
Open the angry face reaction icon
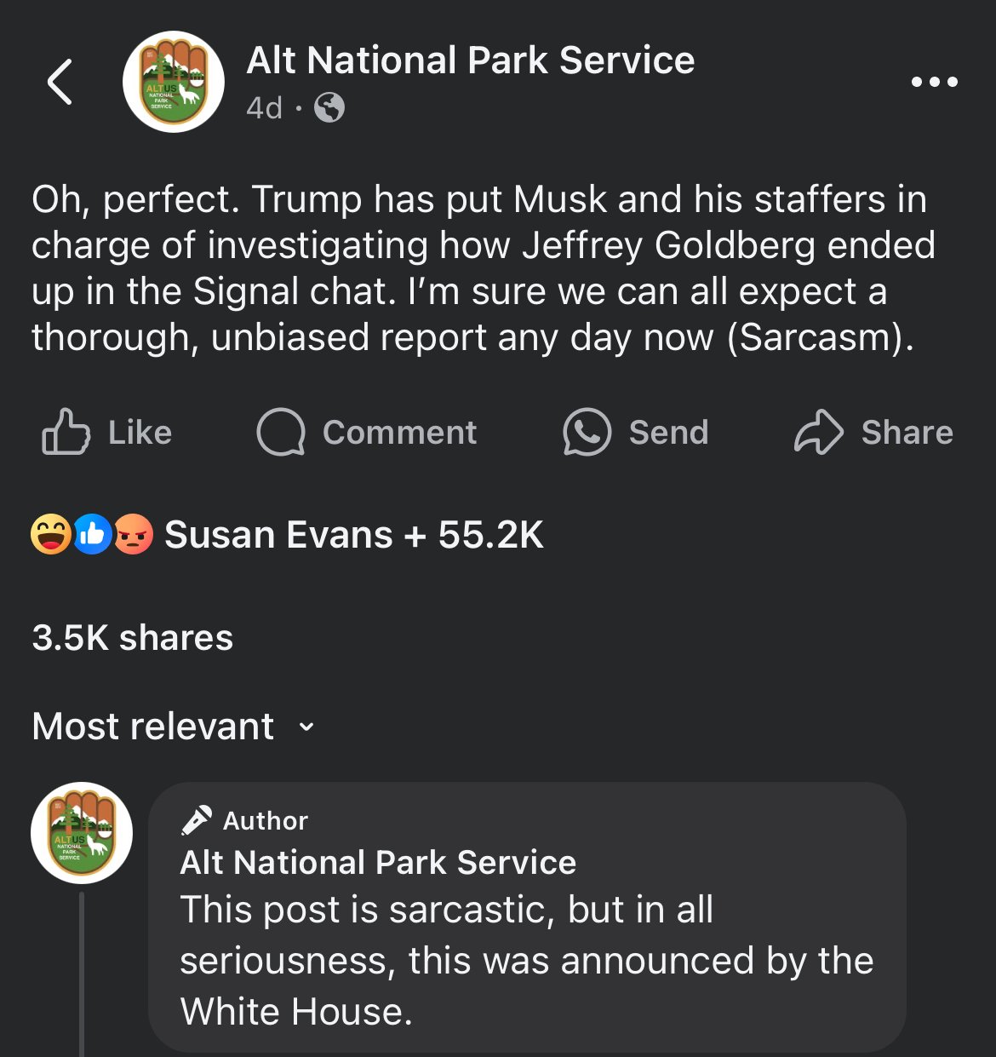coord(133,535)
